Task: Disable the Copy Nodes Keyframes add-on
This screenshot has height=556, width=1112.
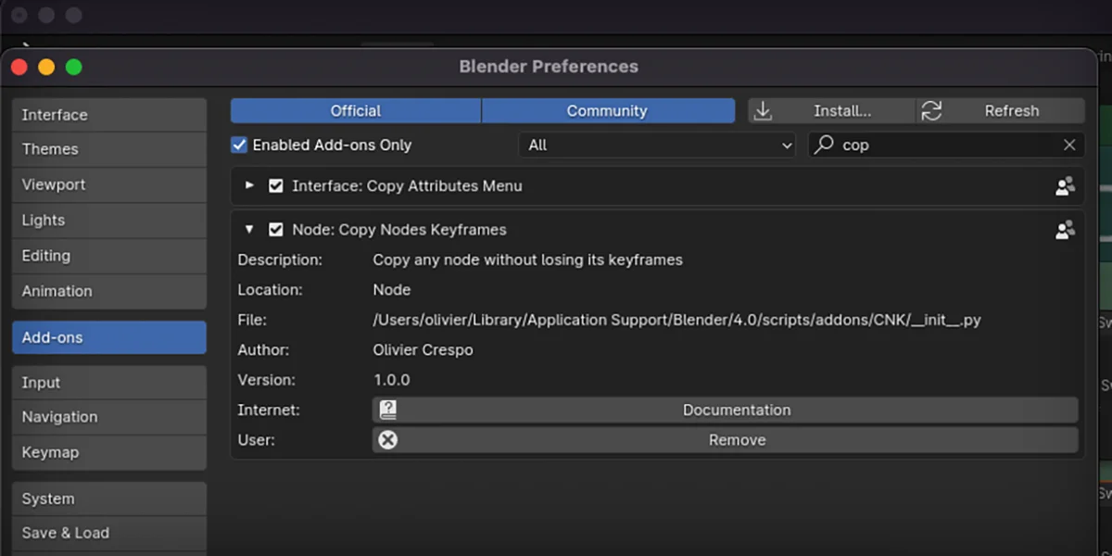Action: [x=276, y=229]
